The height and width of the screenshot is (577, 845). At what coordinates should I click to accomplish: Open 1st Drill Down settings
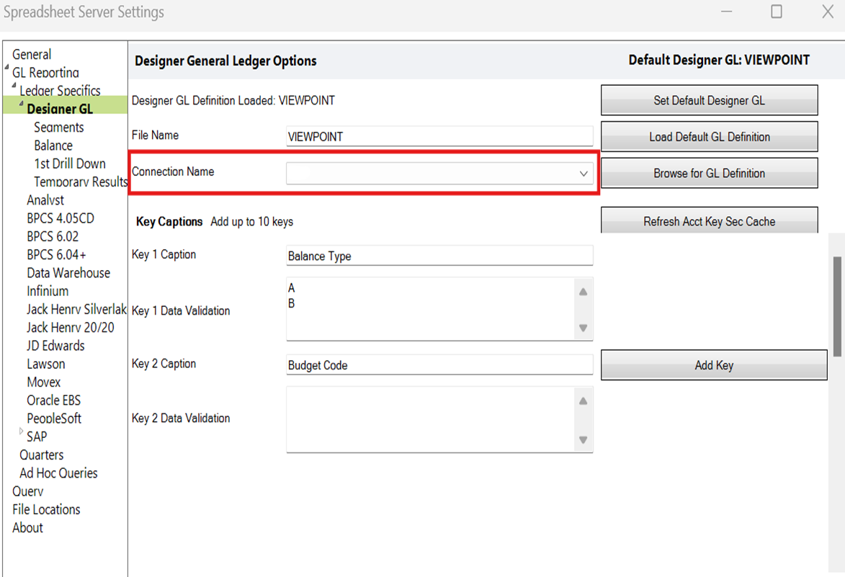click(70, 164)
